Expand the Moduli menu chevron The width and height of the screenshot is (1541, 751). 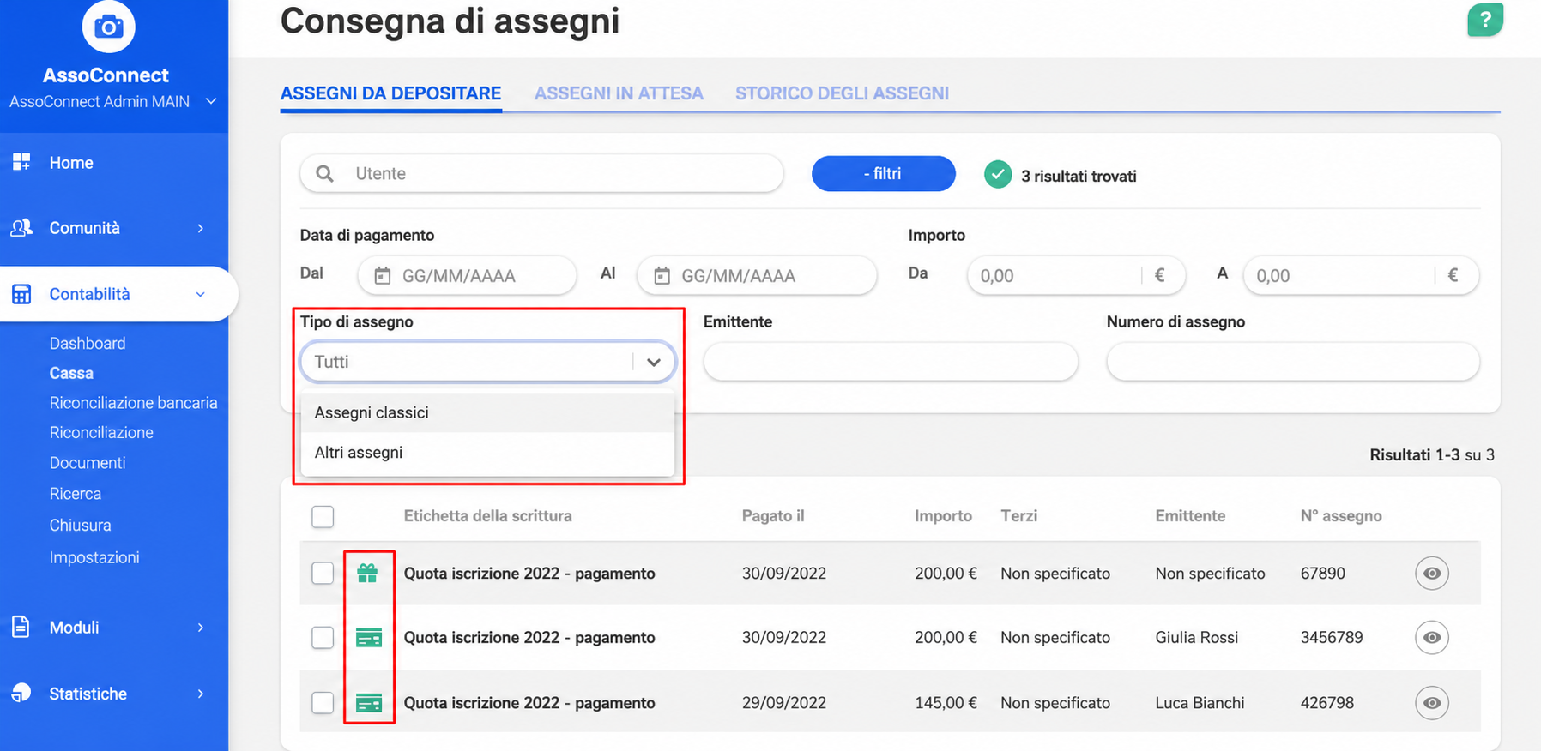pyautogui.click(x=201, y=627)
